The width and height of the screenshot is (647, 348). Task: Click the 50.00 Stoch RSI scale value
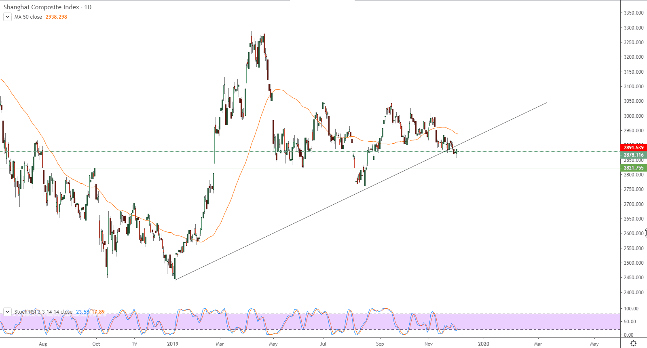(x=630, y=322)
